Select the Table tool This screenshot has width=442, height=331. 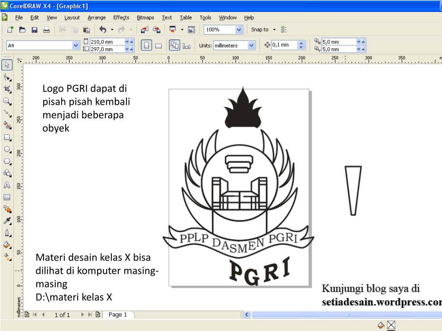pyautogui.click(x=7, y=197)
